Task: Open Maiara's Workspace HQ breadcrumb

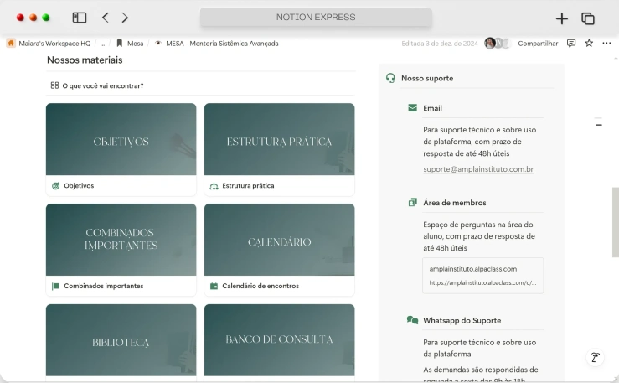Action: [49, 44]
